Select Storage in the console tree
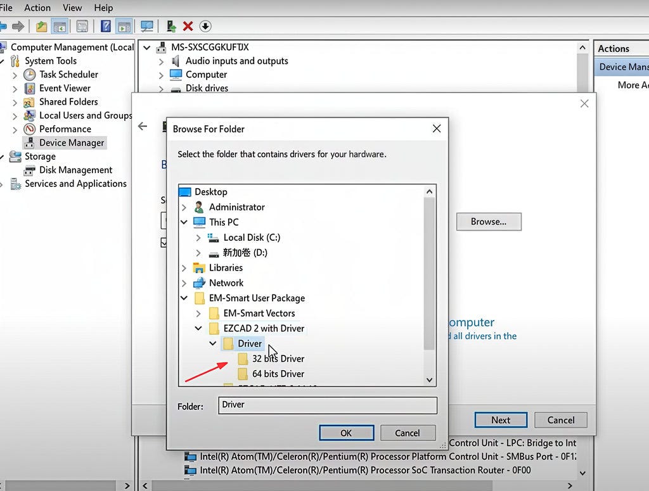The image size is (649, 491). point(40,156)
